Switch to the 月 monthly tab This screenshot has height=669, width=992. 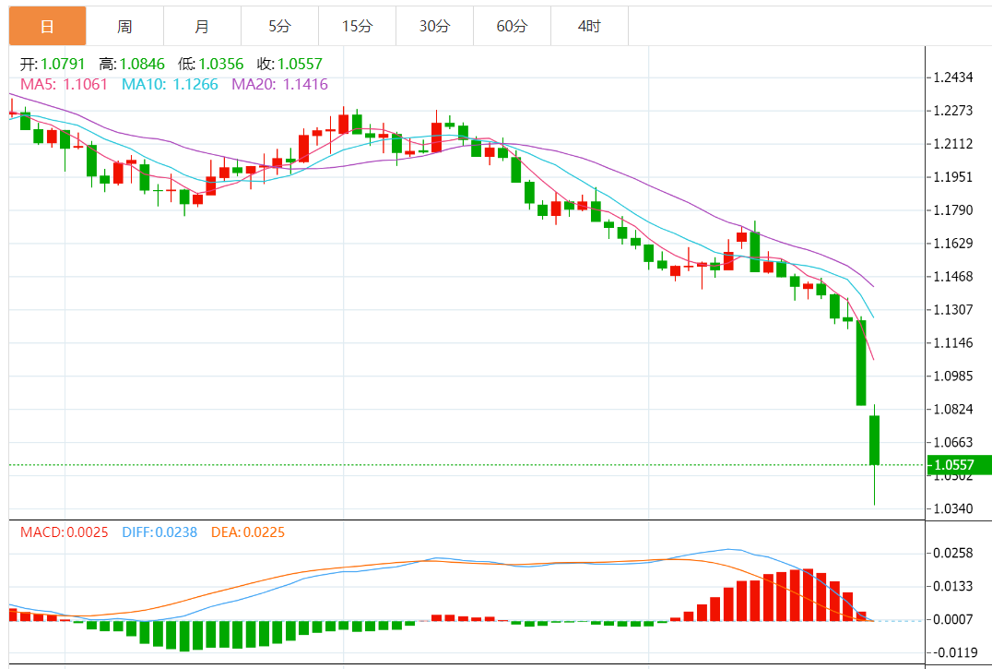click(202, 26)
